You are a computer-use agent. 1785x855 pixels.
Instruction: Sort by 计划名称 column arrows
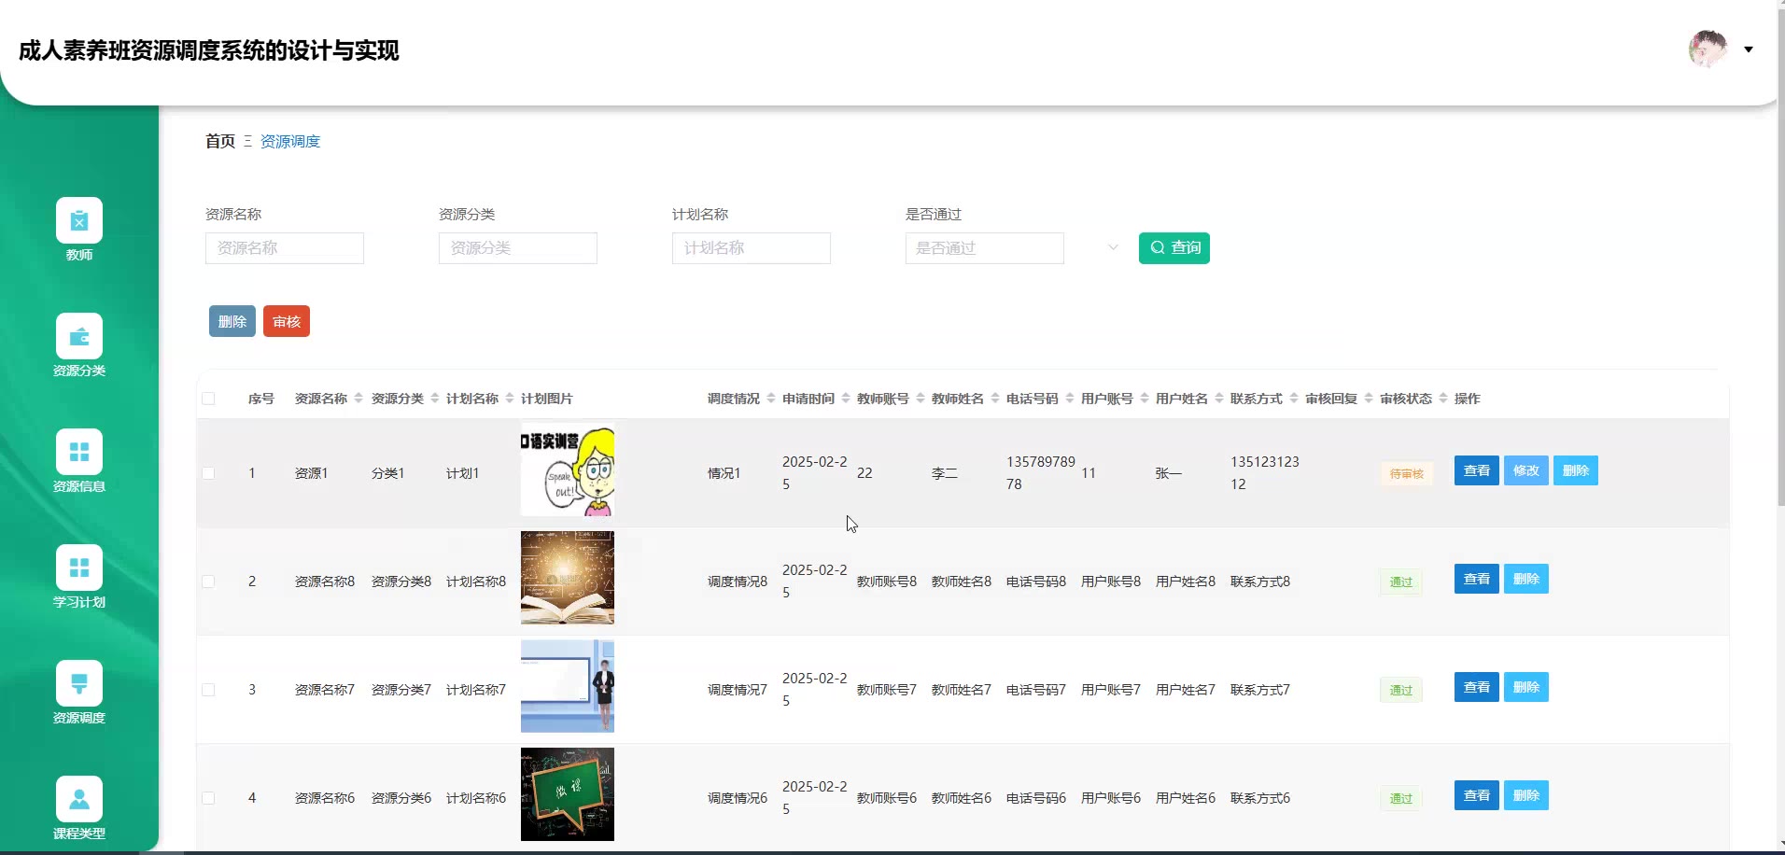(x=510, y=399)
